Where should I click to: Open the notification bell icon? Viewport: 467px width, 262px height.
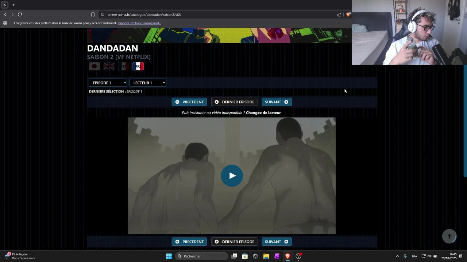click(460, 256)
